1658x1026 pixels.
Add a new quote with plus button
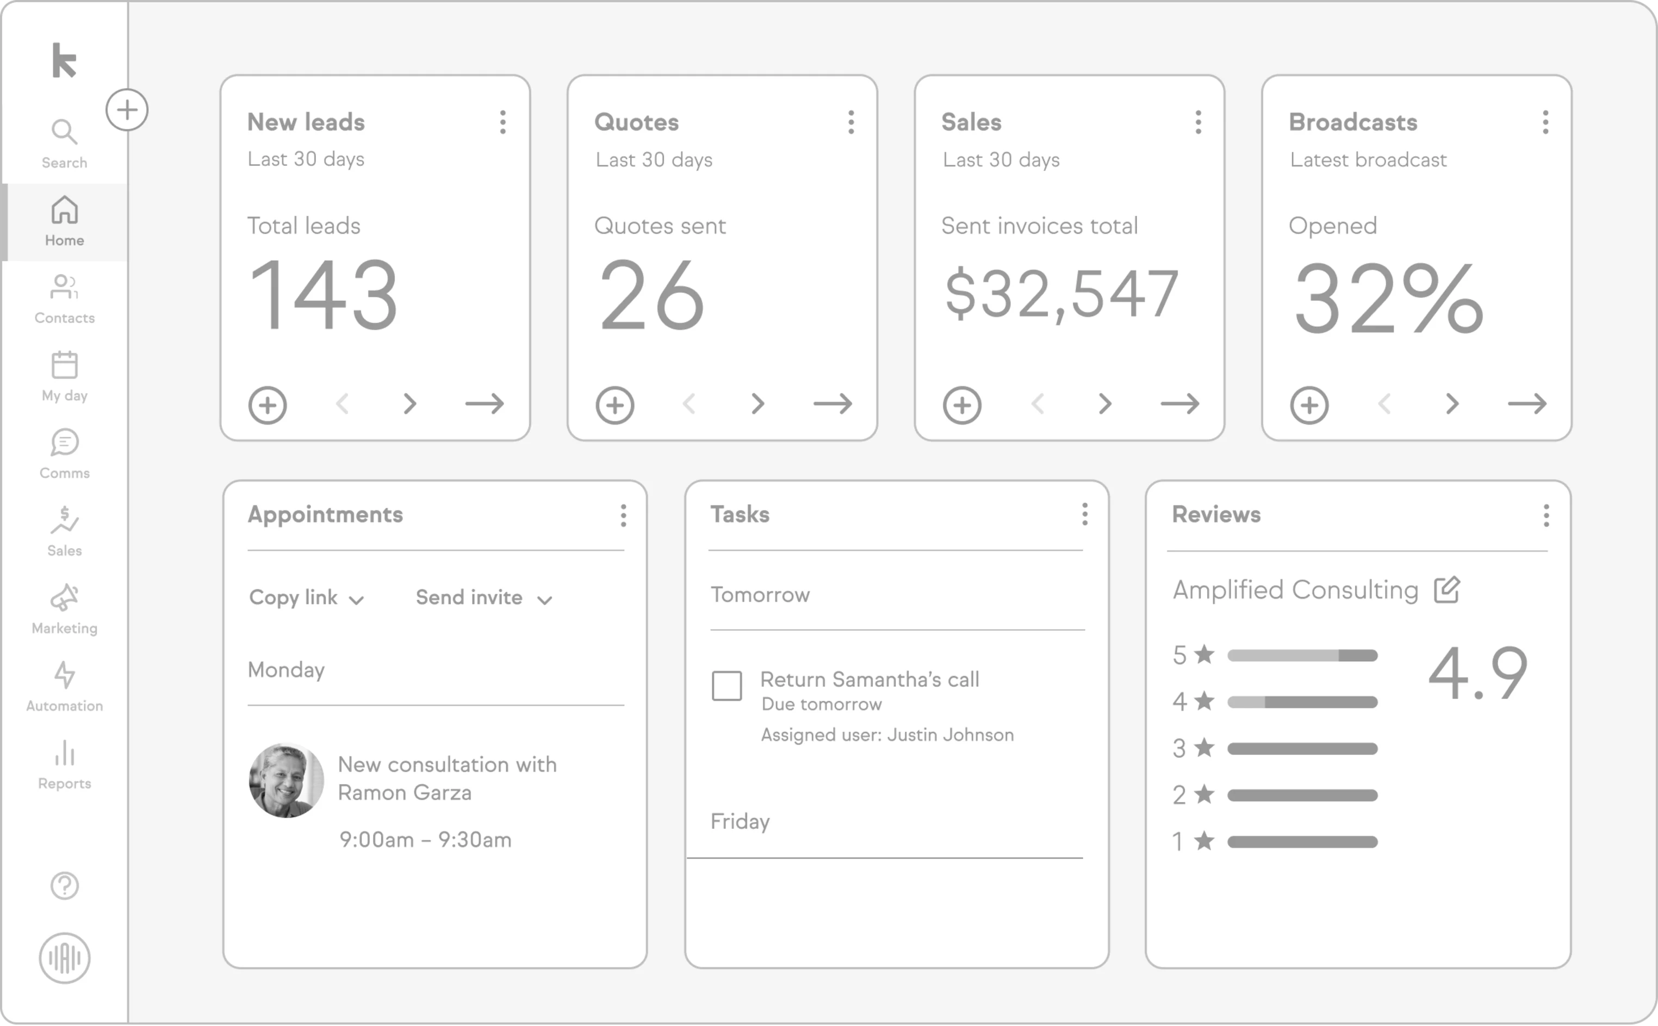click(x=615, y=405)
